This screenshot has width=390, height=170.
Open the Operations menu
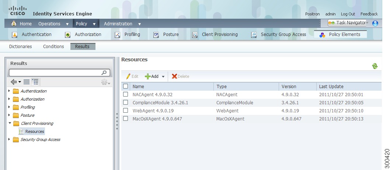(x=49, y=24)
